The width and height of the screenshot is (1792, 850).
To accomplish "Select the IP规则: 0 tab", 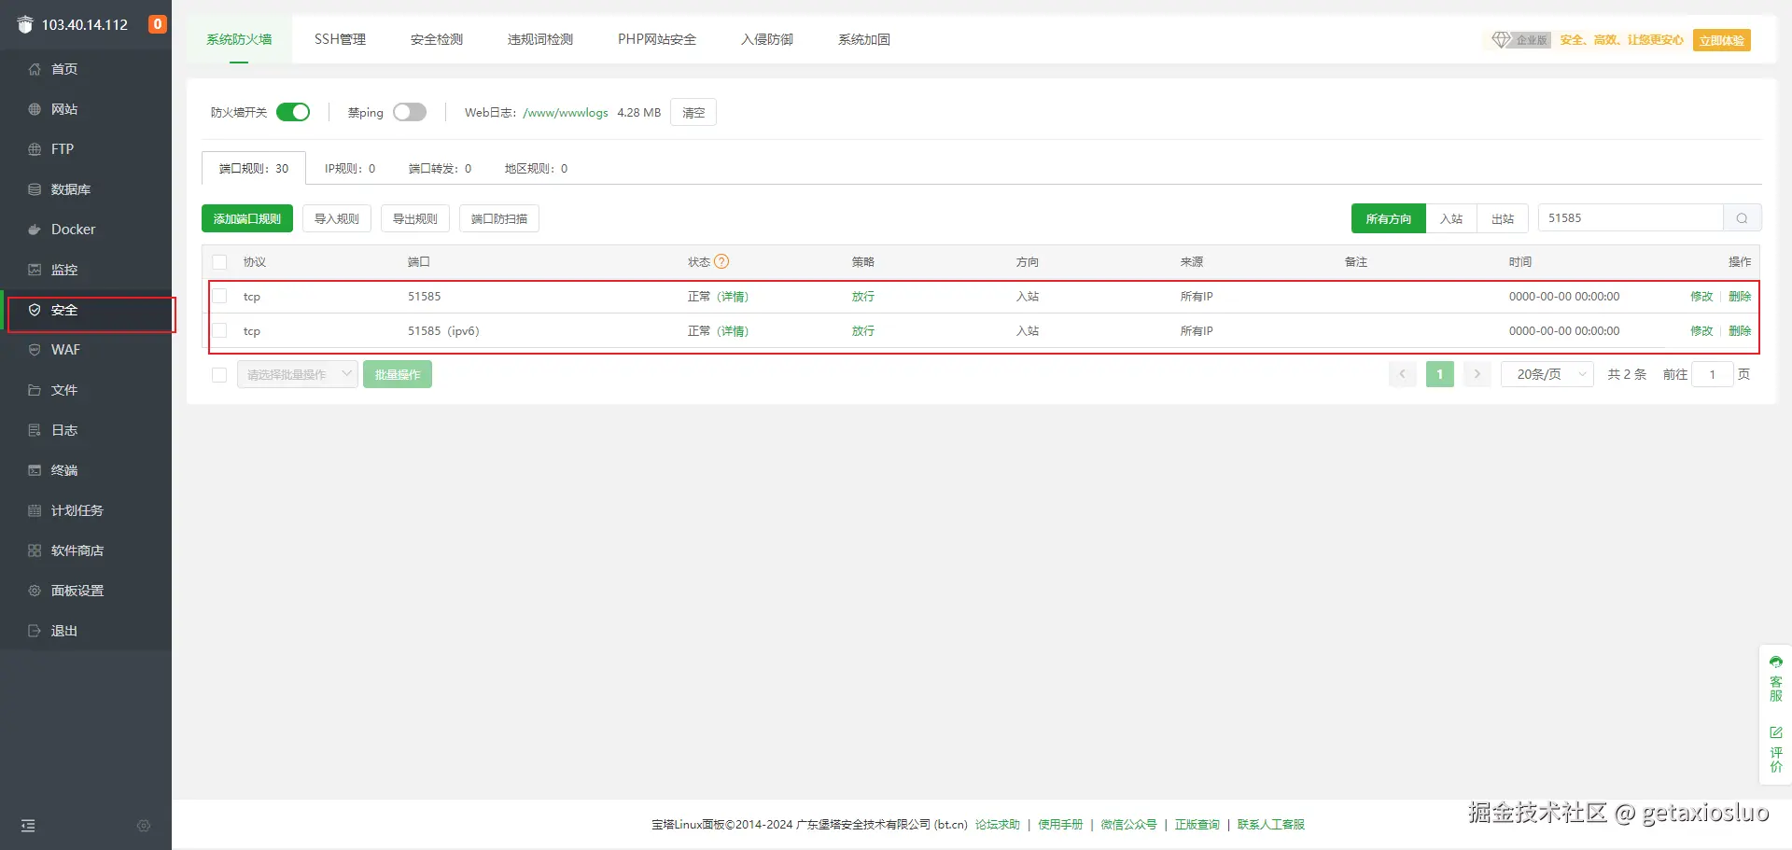I will 350,169.
